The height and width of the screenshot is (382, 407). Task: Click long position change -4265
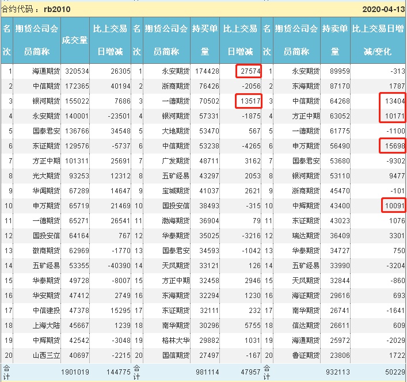pos(251,146)
